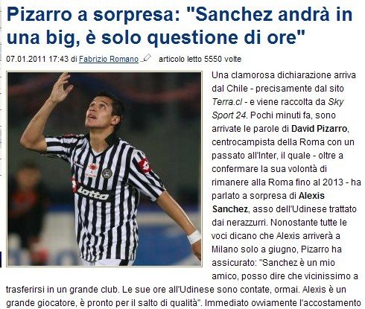Click the bold name David Pizarro
This screenshot has width=365, height=309.
click(319, 129)
